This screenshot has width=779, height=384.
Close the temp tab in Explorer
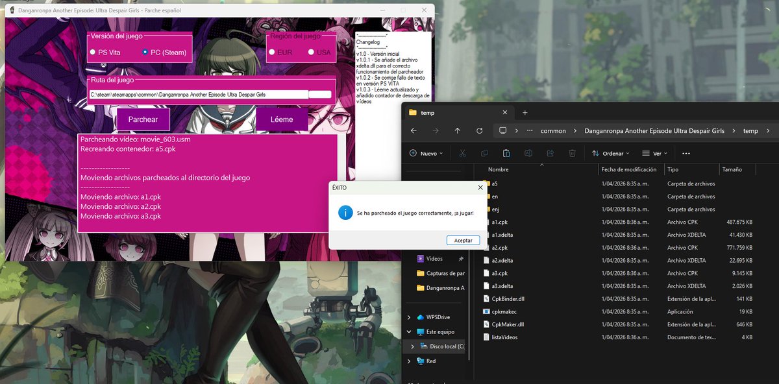(x=504, y=112)
